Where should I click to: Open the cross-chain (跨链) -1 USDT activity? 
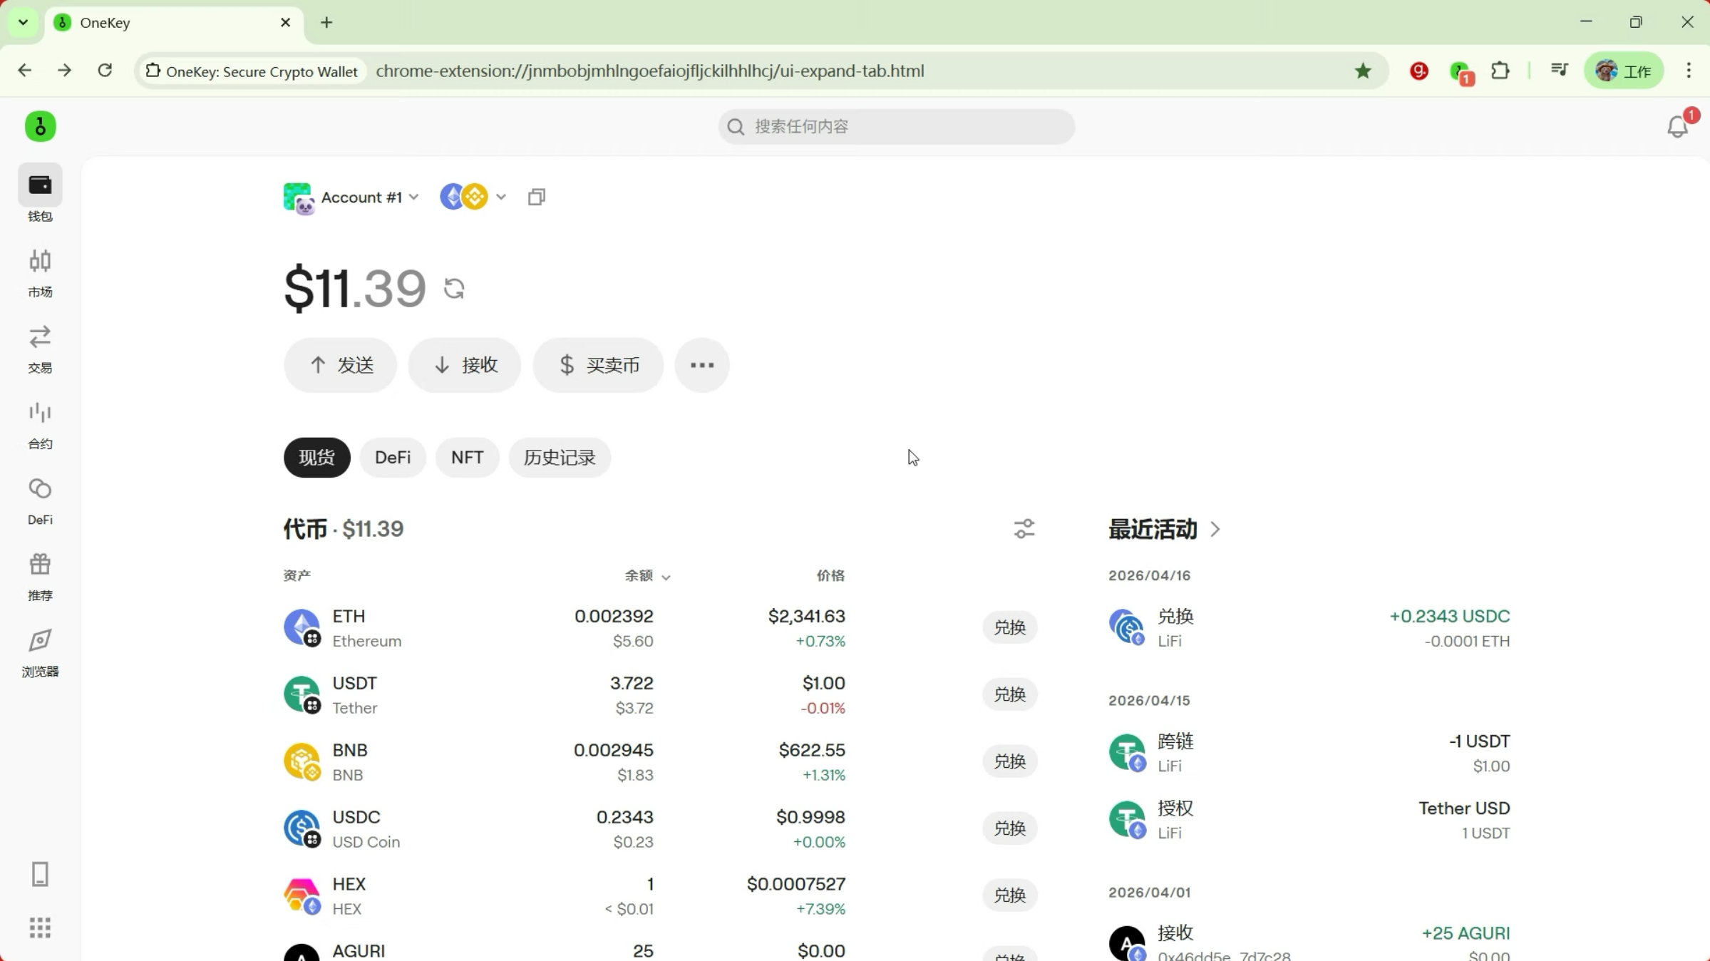[1309, 753]
